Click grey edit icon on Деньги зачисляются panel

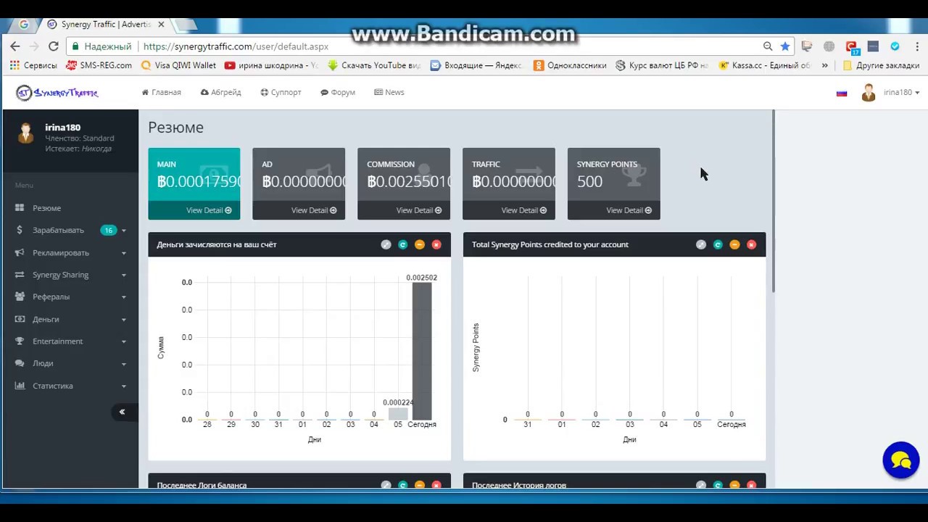point(386,244)
